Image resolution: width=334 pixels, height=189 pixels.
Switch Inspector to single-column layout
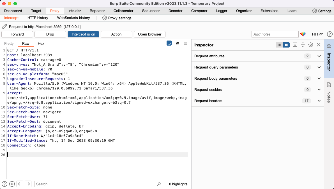[x=279, y=45]
